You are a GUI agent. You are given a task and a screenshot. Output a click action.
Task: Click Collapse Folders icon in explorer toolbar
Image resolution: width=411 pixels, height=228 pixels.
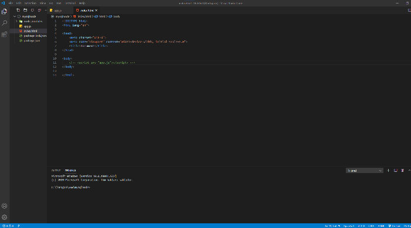click(x=39, y=10)
